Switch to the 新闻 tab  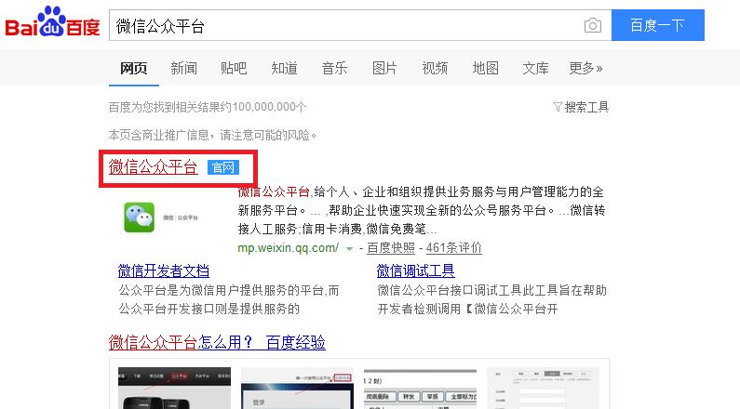click(183, 69)
